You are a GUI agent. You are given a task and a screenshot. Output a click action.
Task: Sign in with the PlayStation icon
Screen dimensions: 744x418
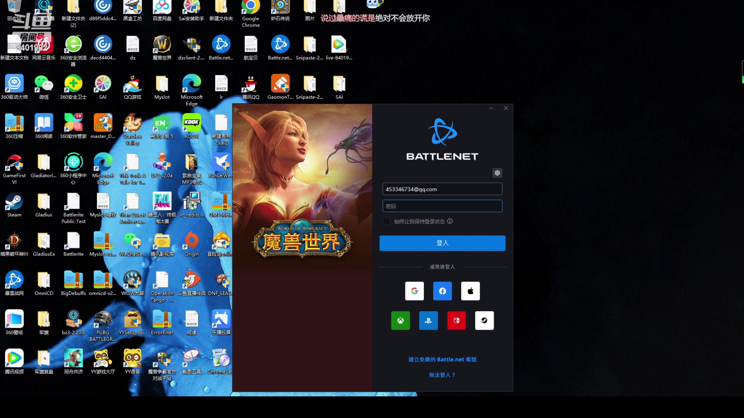428,320
